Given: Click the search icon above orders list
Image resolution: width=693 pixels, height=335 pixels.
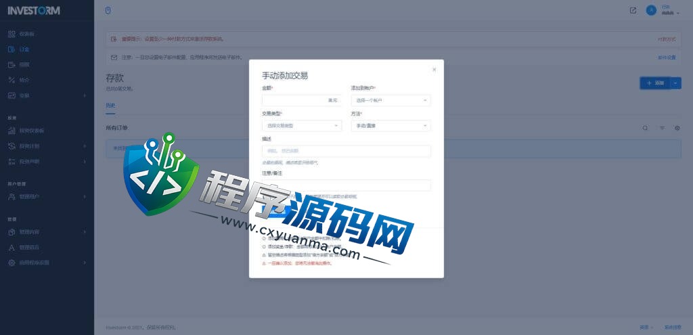Looking at the screenshot, I should coord(645,128).
